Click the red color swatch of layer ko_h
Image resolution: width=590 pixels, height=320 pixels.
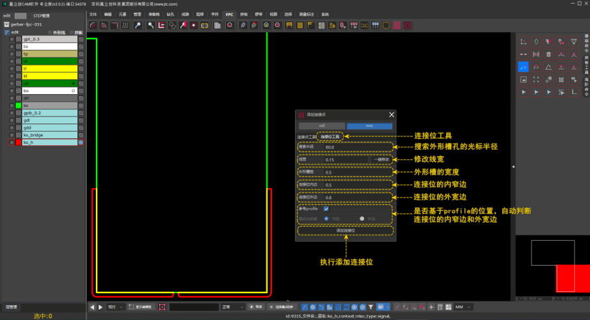19,143
